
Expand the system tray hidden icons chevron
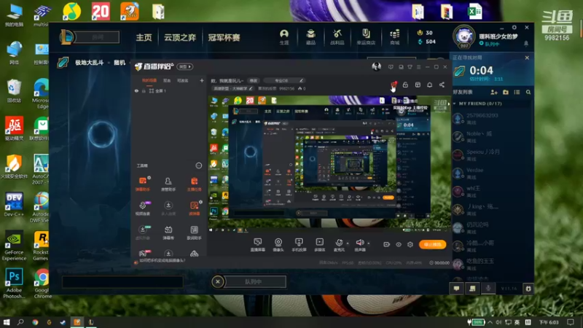click(490, 322)
